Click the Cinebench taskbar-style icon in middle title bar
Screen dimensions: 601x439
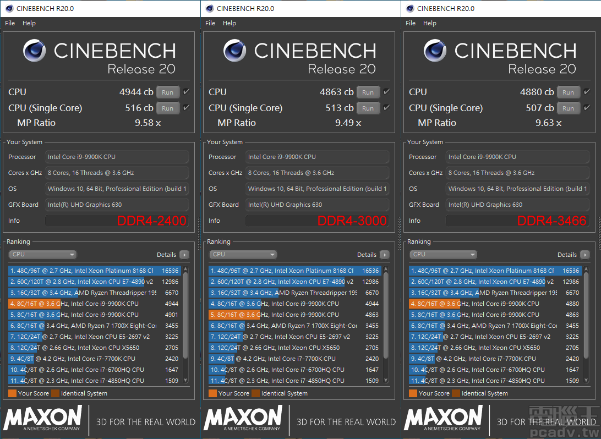coord(209,8)
